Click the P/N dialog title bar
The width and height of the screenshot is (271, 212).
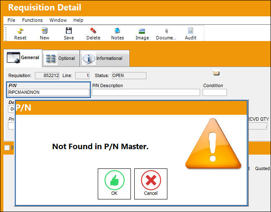coord(131,108)
